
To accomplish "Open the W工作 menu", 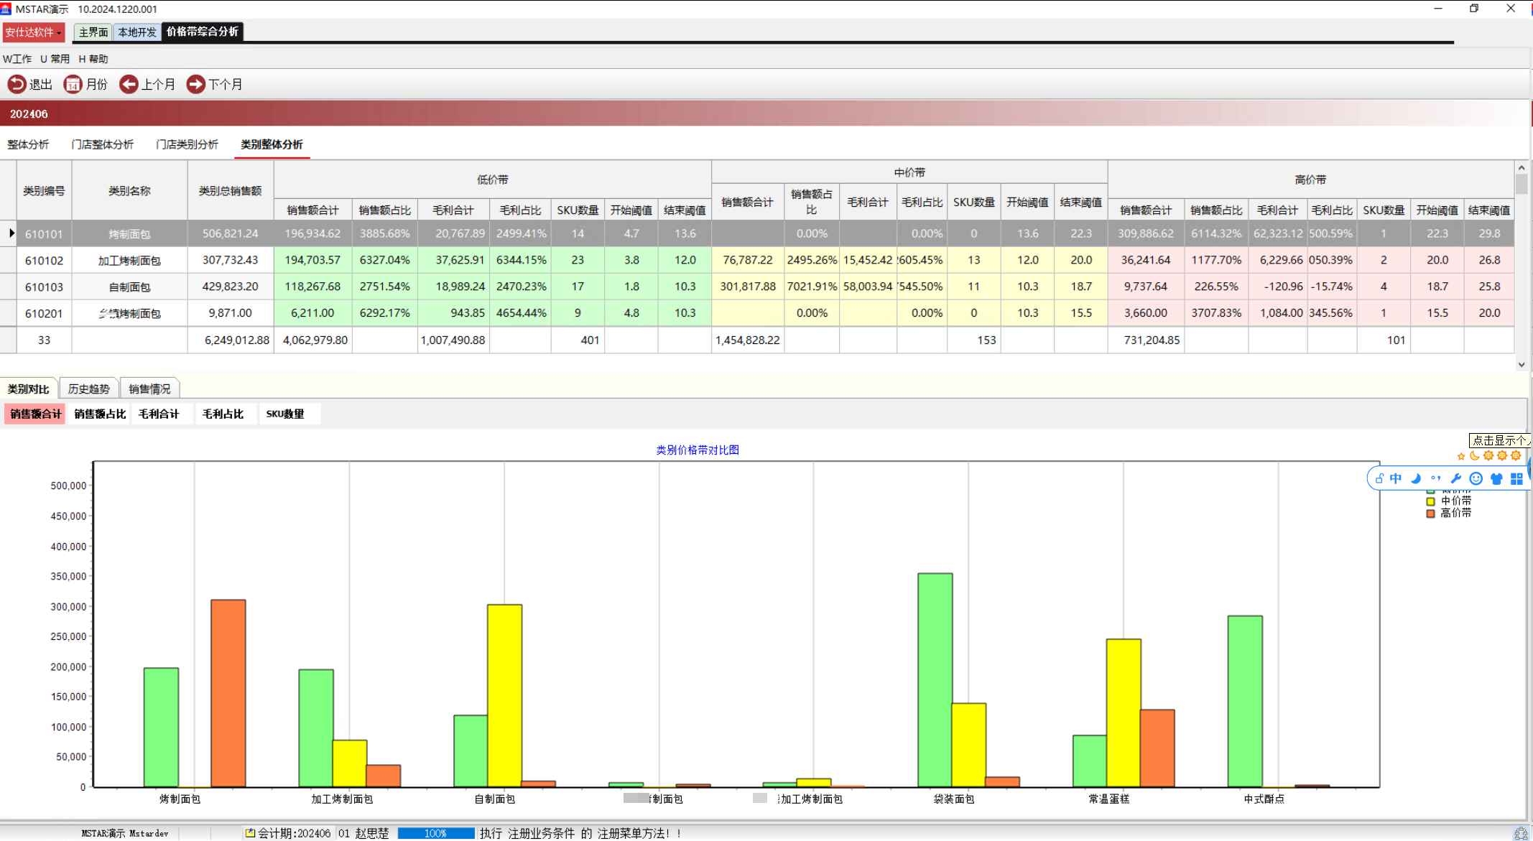I will click(17, 59).
